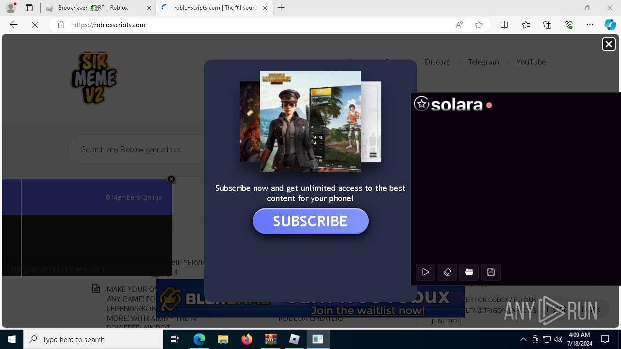Toggle split screen view
This screenshot has height=349, width=621.
pos(504,25)
